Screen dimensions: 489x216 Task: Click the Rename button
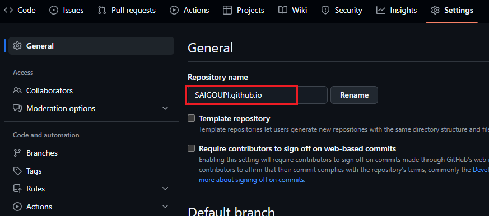point(354,95)
